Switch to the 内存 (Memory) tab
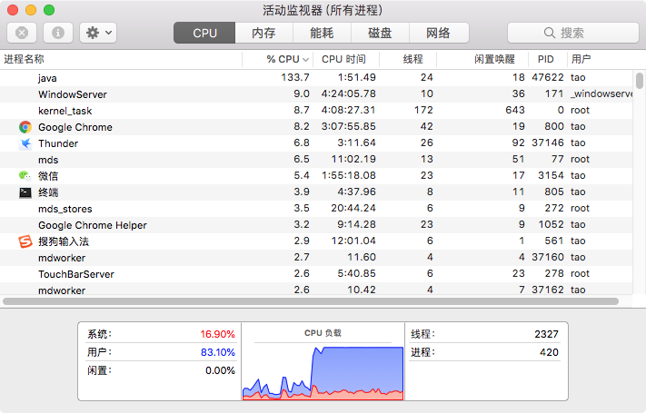This screenshot has height=413, width=646. click(263, 33)
